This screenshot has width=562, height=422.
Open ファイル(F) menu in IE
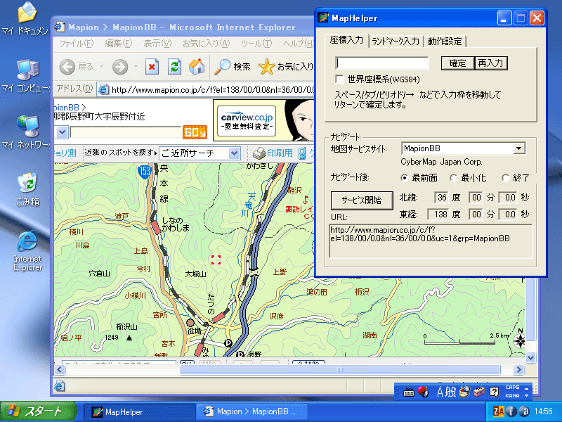pos(76,44)
